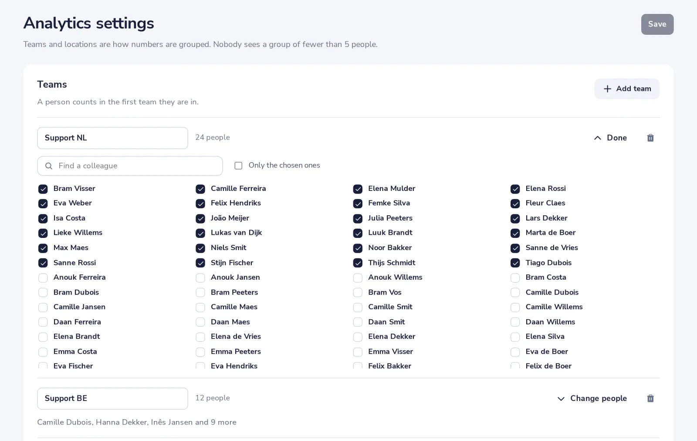Uncheck Noor Bakker
The width and height of the screenshot is (697, 441).
pos(358,248)
